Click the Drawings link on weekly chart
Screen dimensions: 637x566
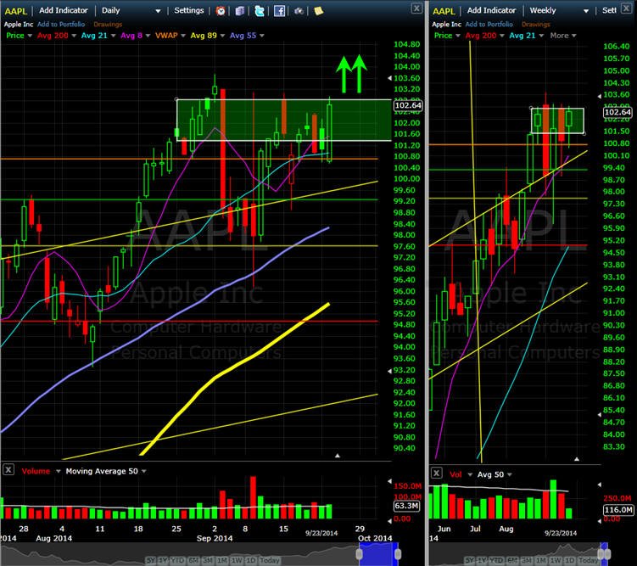(536, 25)
